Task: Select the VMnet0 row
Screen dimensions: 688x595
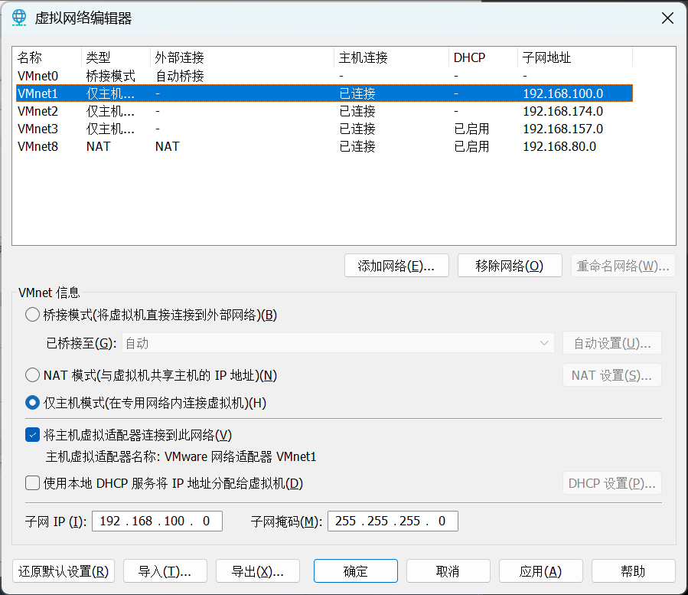Action: pos(324,76)
